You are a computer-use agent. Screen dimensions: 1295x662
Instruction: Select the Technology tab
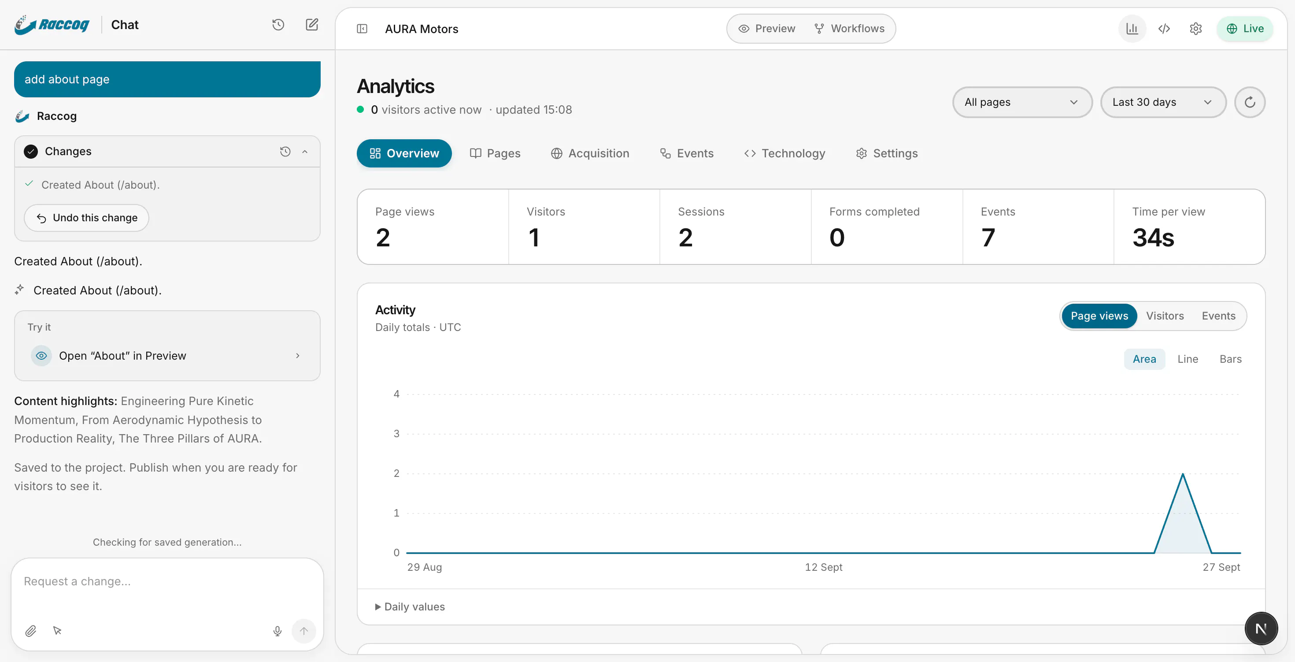785,153
